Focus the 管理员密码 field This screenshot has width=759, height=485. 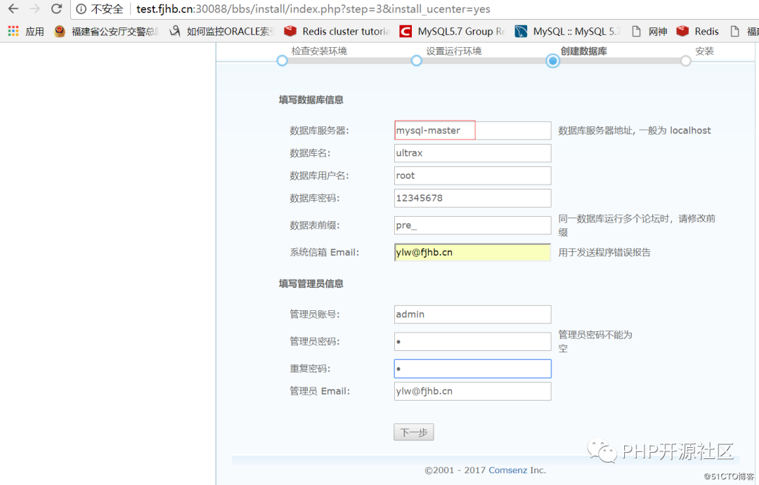[472, 341]
